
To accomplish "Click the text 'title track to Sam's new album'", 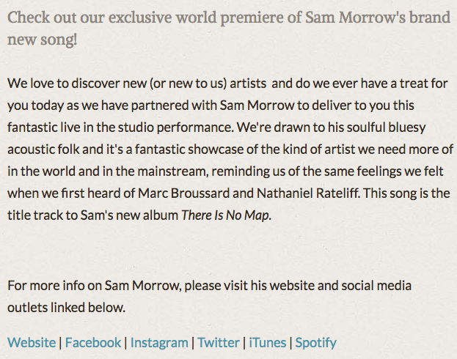I will pyautogui.click(x=92, y=215).
